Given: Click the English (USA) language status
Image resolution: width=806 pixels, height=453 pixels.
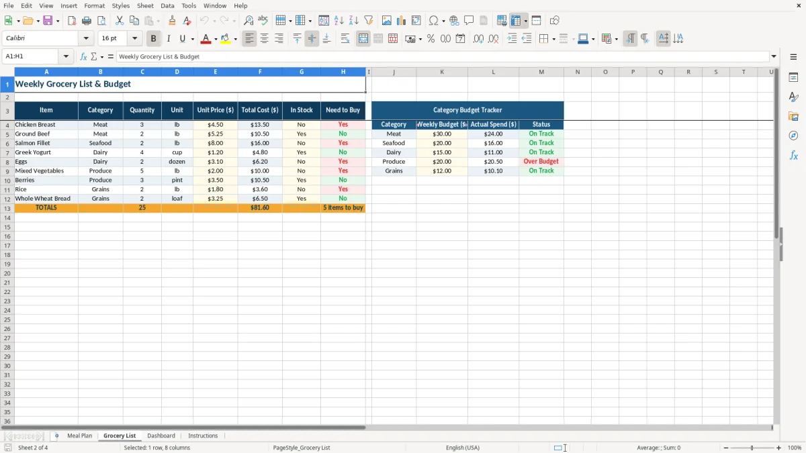Looking at the screenshot, I should 463,448.
